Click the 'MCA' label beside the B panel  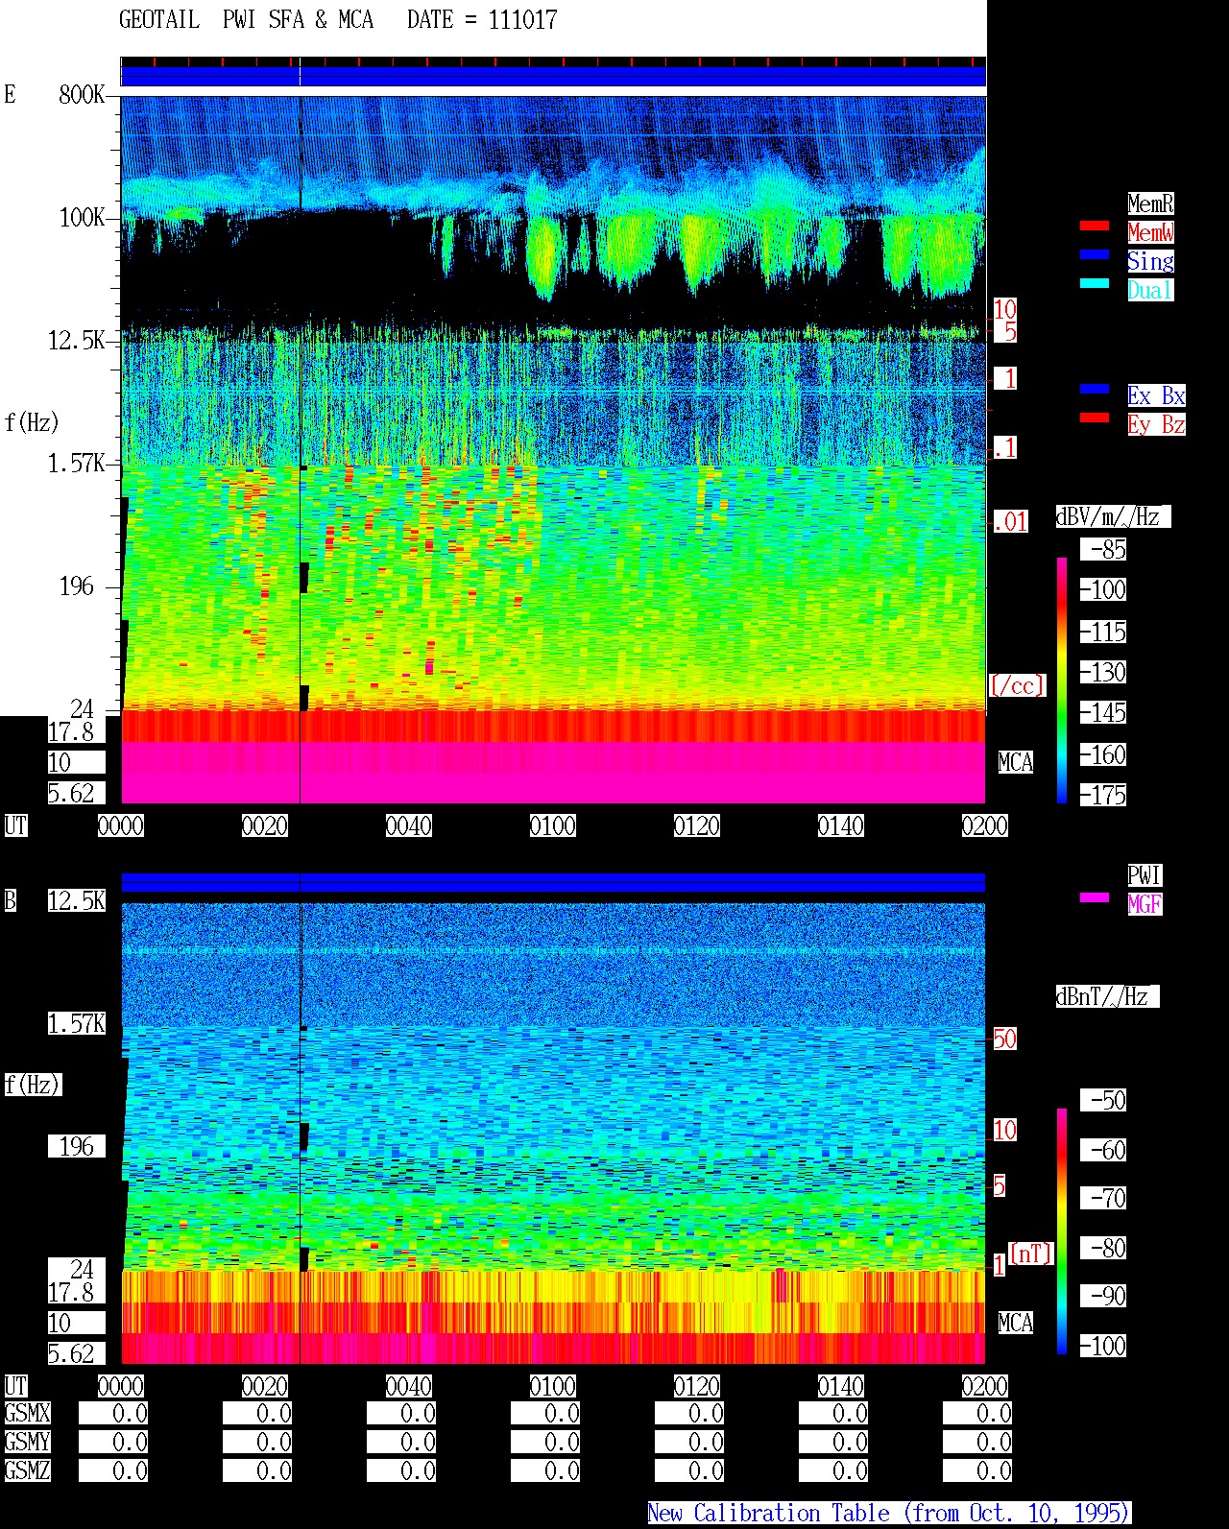pos(1016,1324)
